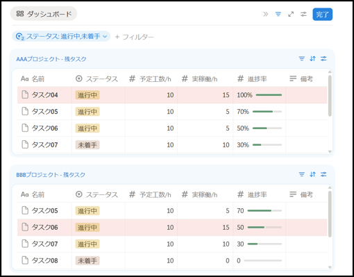This screenshot has width=354, height=277.
Task: Open the page icon of タスク06 in the BBB table
Action: (x=25, y=227)
